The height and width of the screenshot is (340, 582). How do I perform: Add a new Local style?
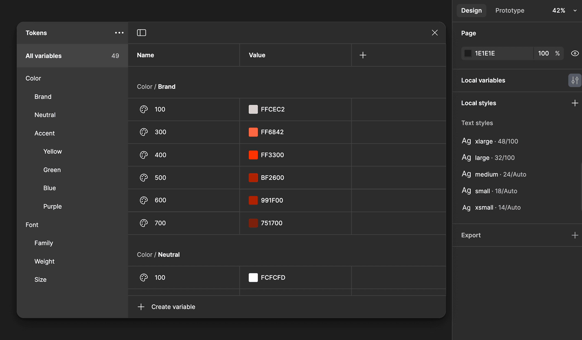pos(575,103)
